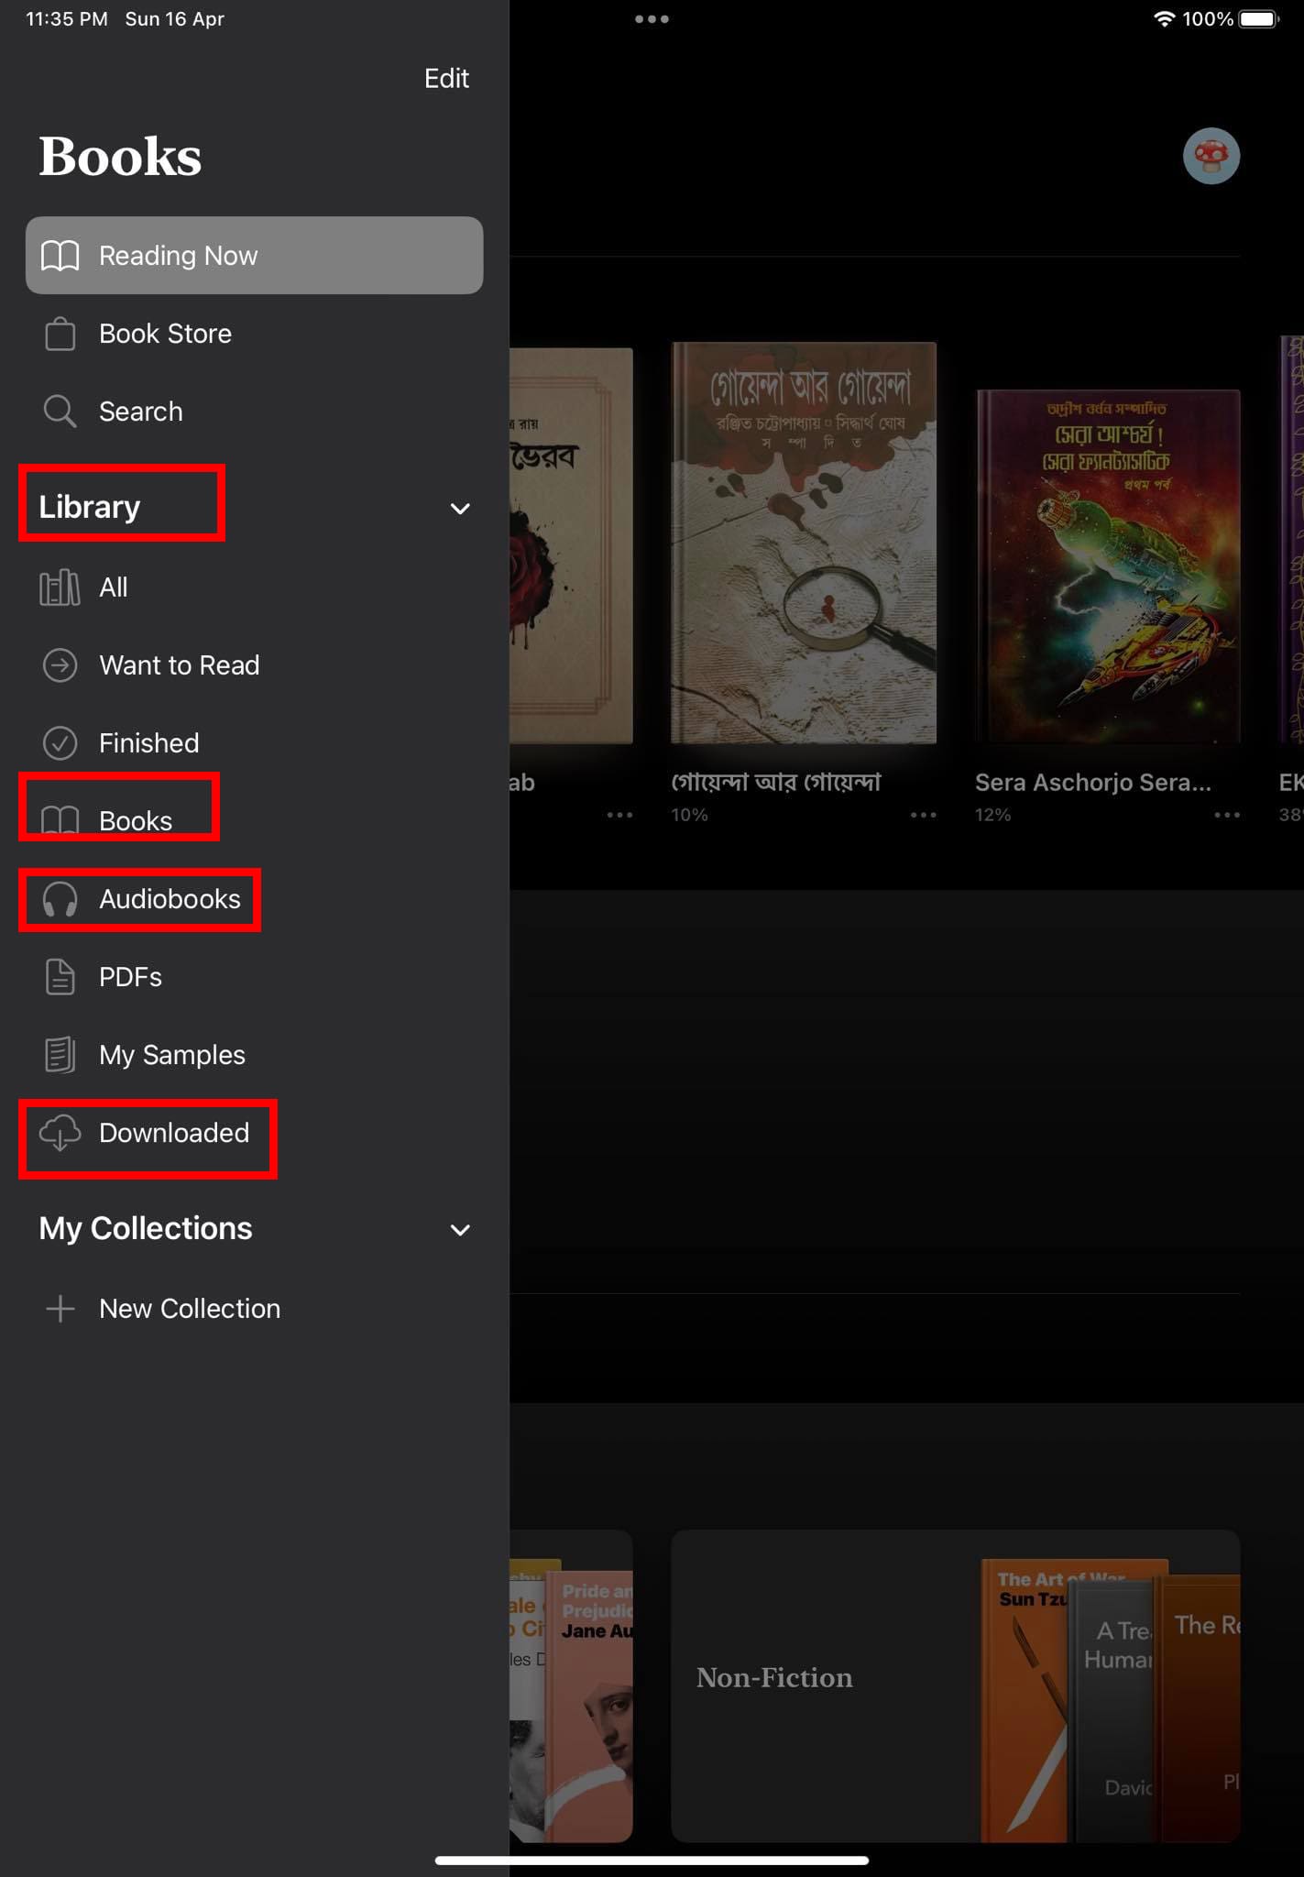Click the 10% reading progress label
This screenshot has height=1877, width=1304.
[689, 815]
